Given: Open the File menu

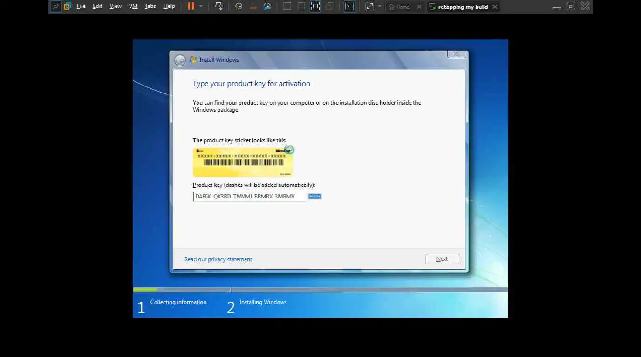Looking at the screenshot, I should [81, 7].
